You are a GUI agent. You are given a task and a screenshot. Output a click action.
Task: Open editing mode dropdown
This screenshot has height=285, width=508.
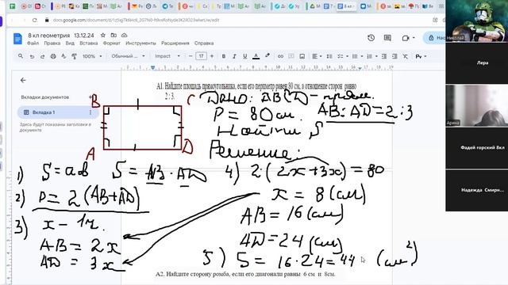(421, 56)
